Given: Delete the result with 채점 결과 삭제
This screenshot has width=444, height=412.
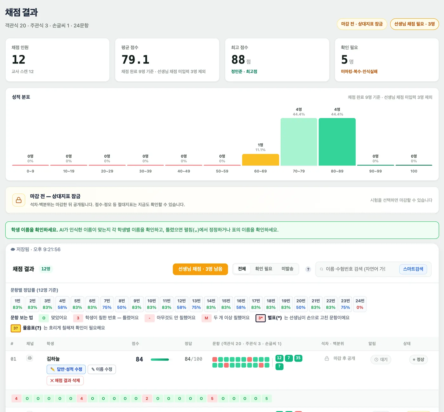Looking at the screenshot, I should pyautogui.click(x=65, y=381).
